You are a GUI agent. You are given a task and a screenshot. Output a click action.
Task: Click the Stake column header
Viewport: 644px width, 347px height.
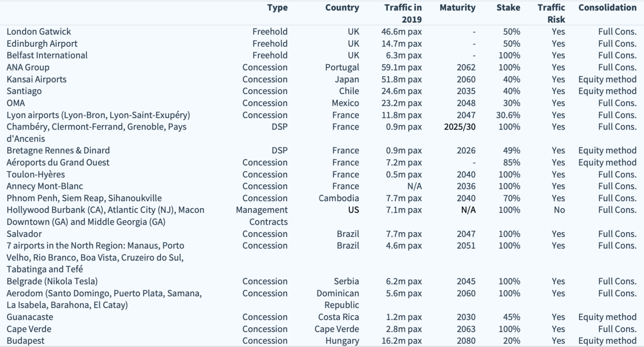(508, 8)
